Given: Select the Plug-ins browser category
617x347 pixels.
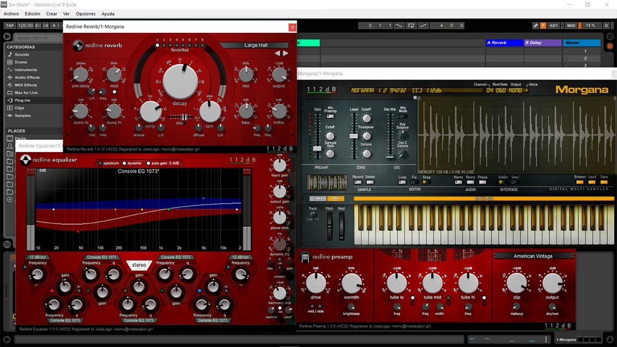Looking at the screenshot, I should click(23, 101).
